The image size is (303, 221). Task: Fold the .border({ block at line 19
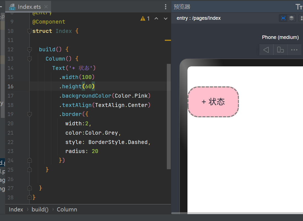tap(30, 114)
